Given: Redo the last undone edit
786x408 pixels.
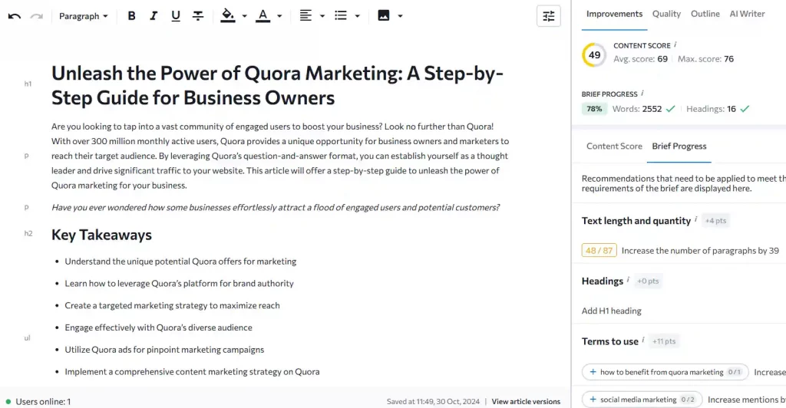Looking at the screenshot, I should click(x=37, y=16).
